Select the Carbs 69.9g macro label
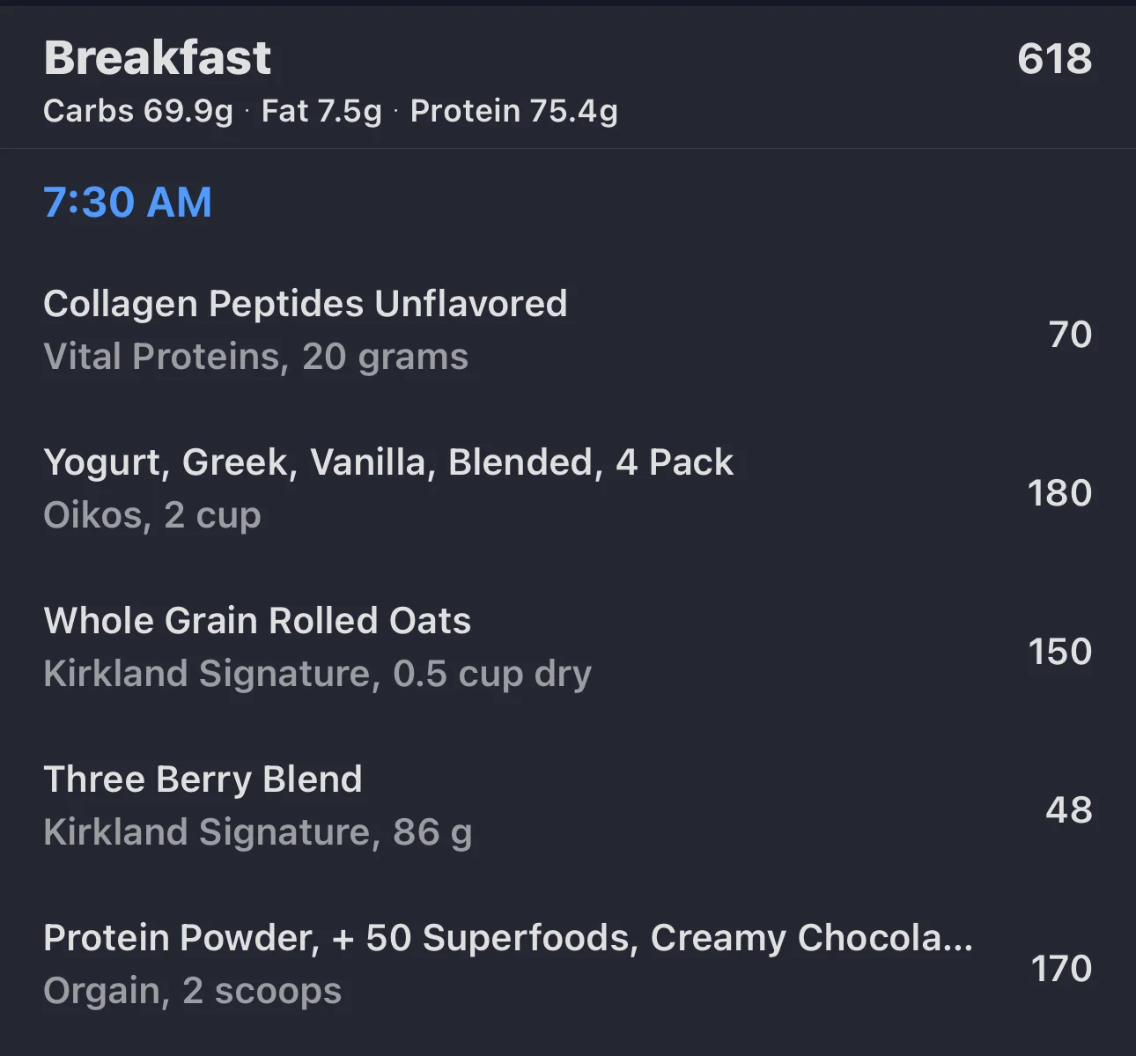Viewport: 1136px width, 1056px height. coord(138,111)
